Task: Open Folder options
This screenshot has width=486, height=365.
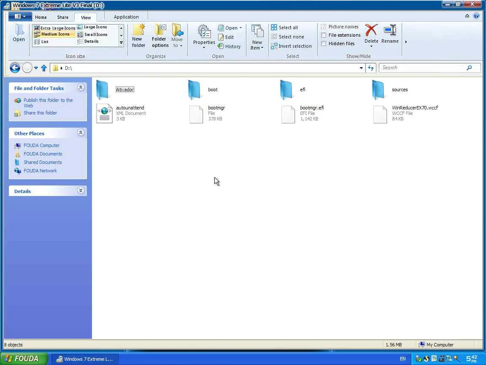Action: 160,35
